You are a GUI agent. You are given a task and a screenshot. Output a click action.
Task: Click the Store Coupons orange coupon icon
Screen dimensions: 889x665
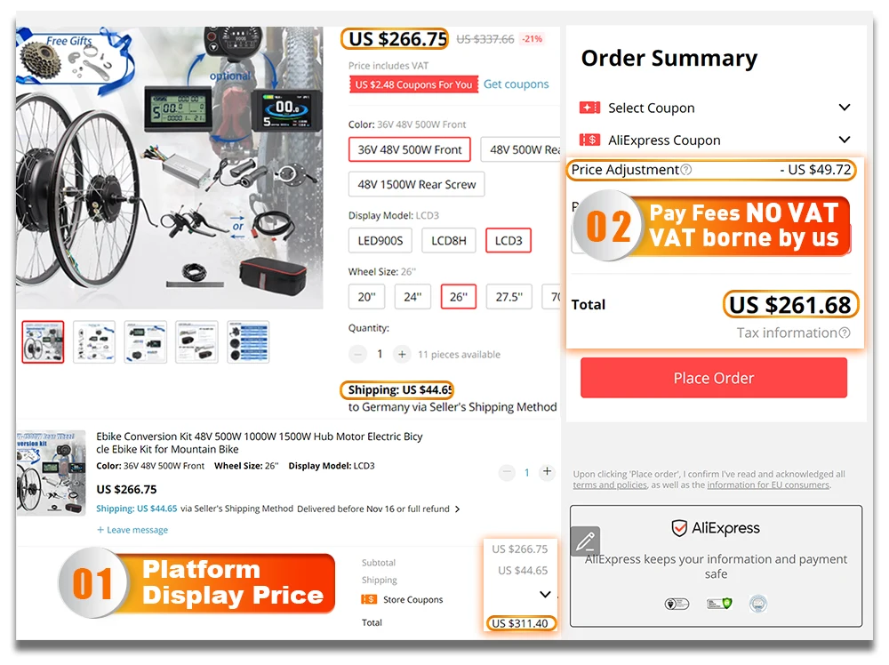369,599
